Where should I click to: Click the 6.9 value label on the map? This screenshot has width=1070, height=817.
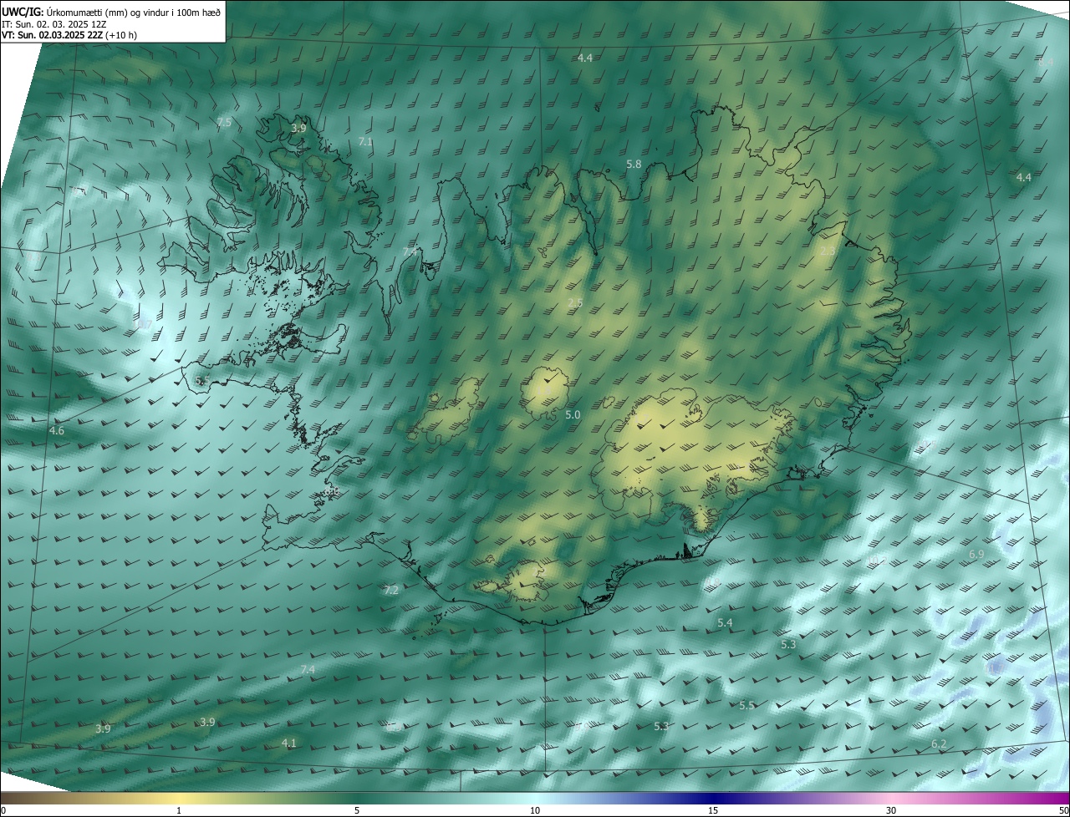coord(976,555)
